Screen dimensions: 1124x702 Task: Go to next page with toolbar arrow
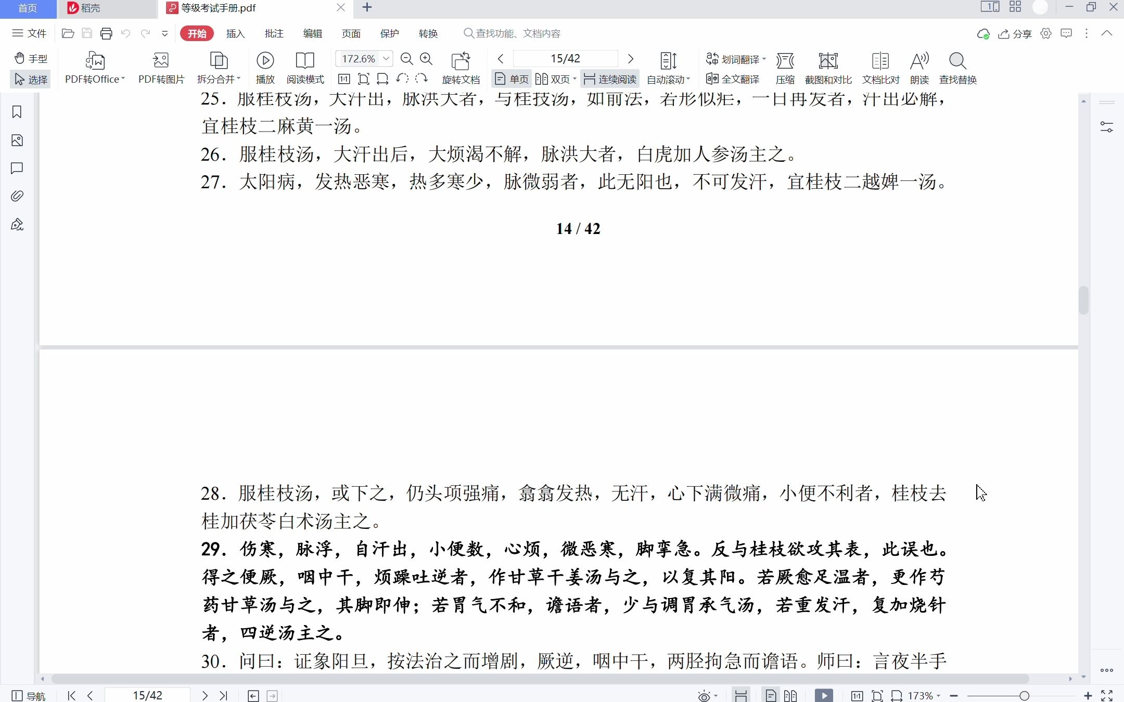pyautogui.click(x=631, y=59)
